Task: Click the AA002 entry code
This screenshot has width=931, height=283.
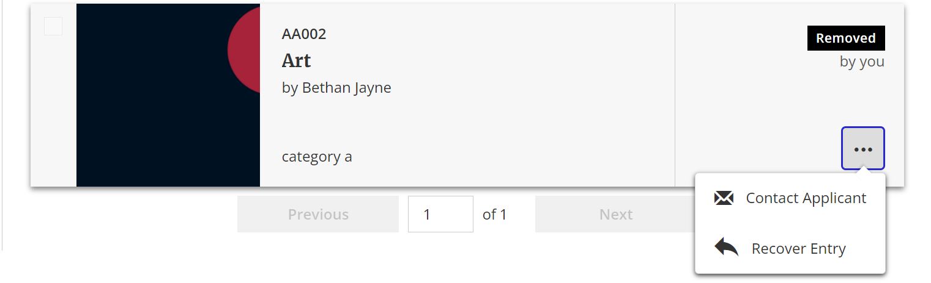Action: pos(304,34)
